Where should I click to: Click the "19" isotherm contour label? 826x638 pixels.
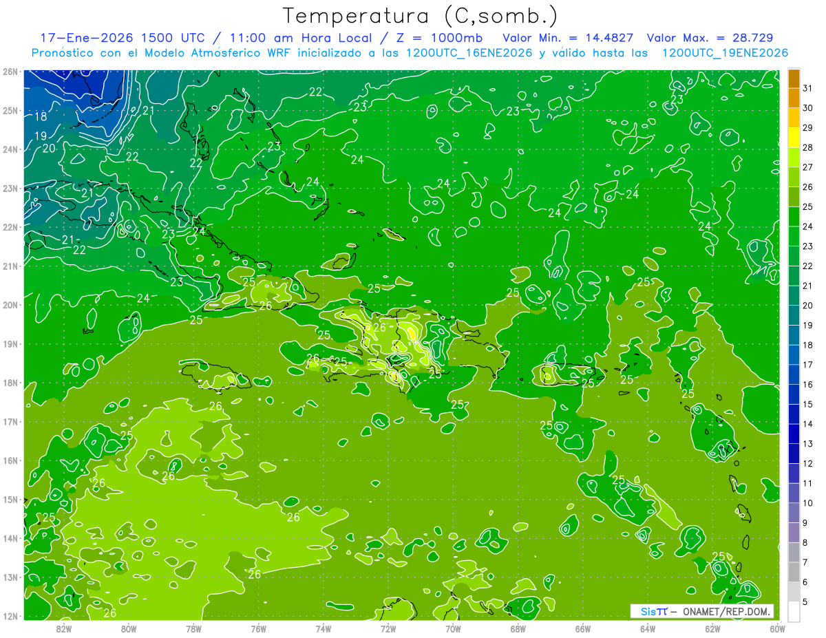[x=41, y=136]
